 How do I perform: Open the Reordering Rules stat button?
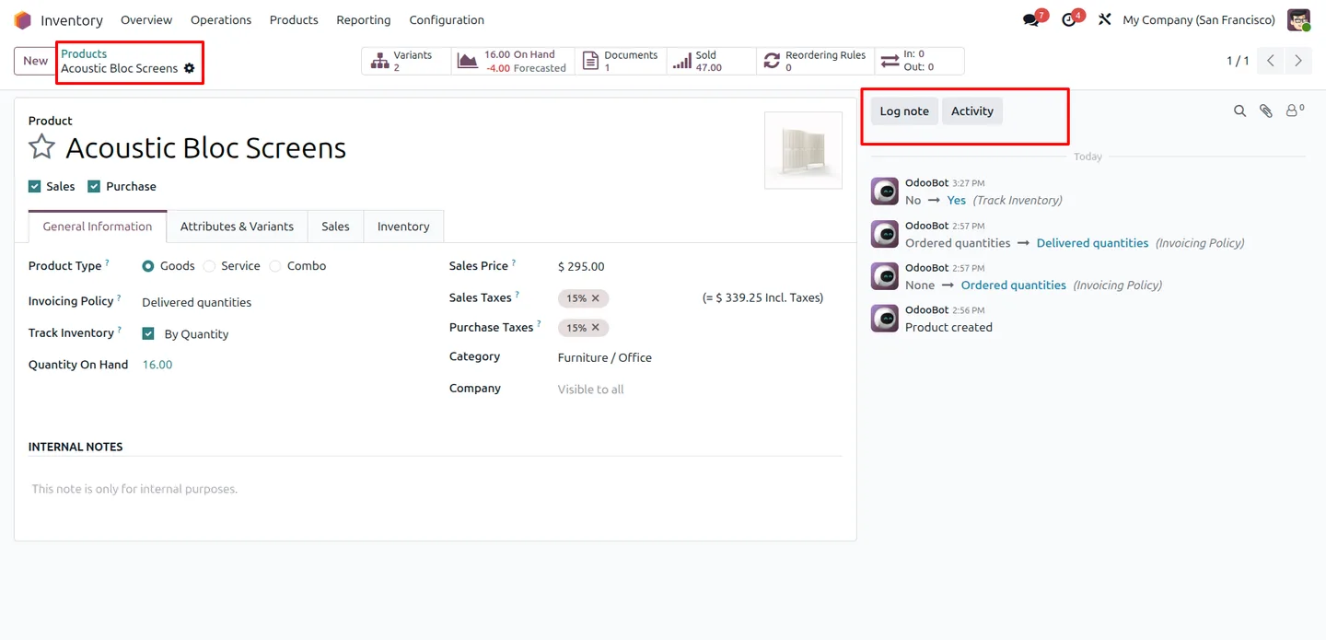pyautogui.click(x=815, y=61)
